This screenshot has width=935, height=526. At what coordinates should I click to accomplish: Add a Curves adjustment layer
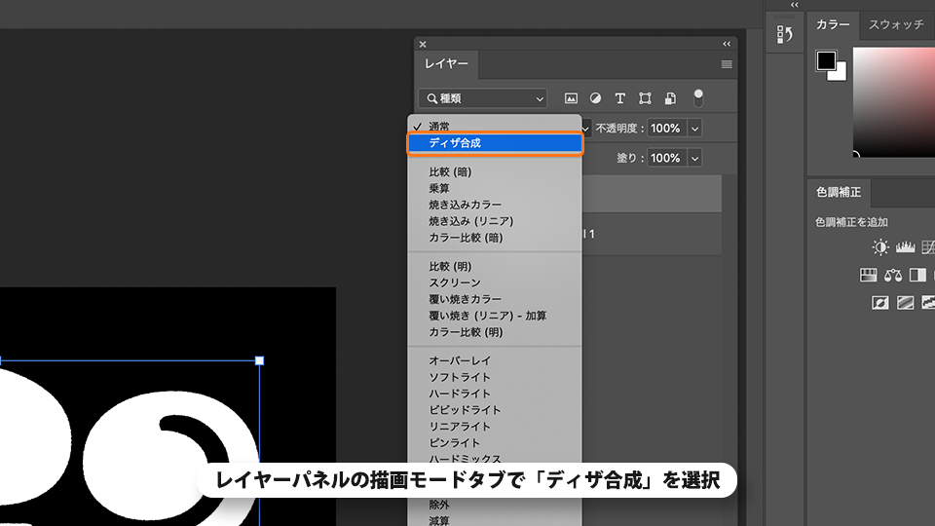click(x=928, y=246)
